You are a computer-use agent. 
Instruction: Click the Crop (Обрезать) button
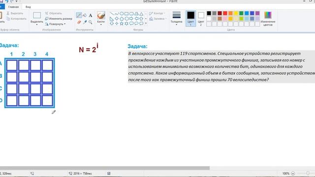point(54,13)
